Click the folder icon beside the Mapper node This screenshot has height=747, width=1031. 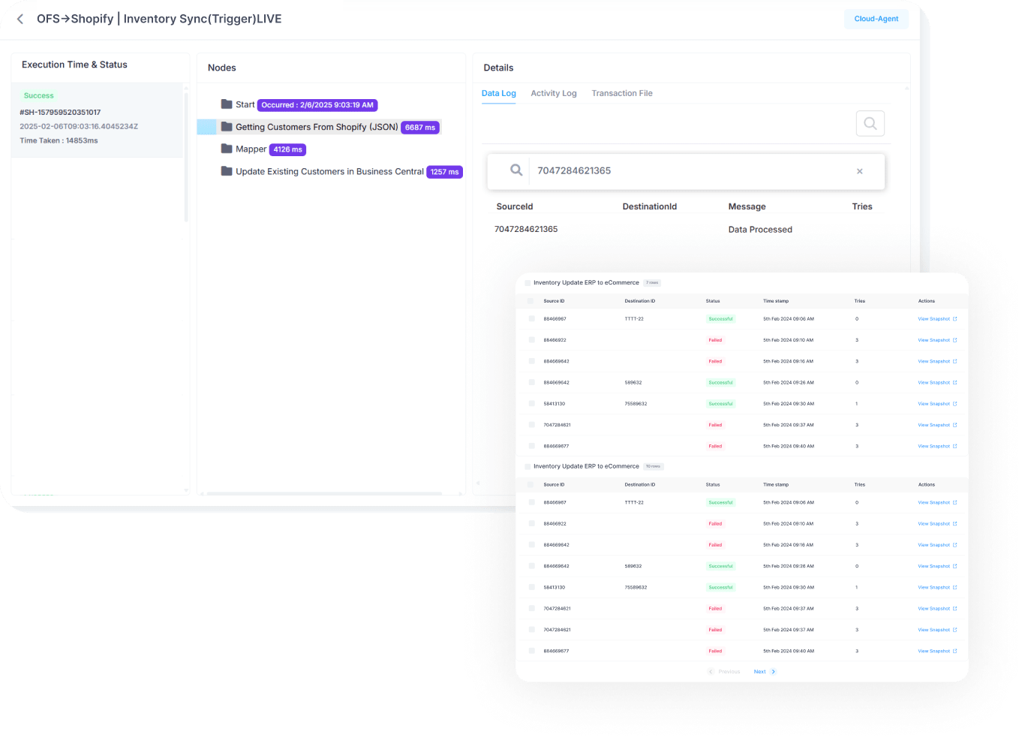[227, 149]
